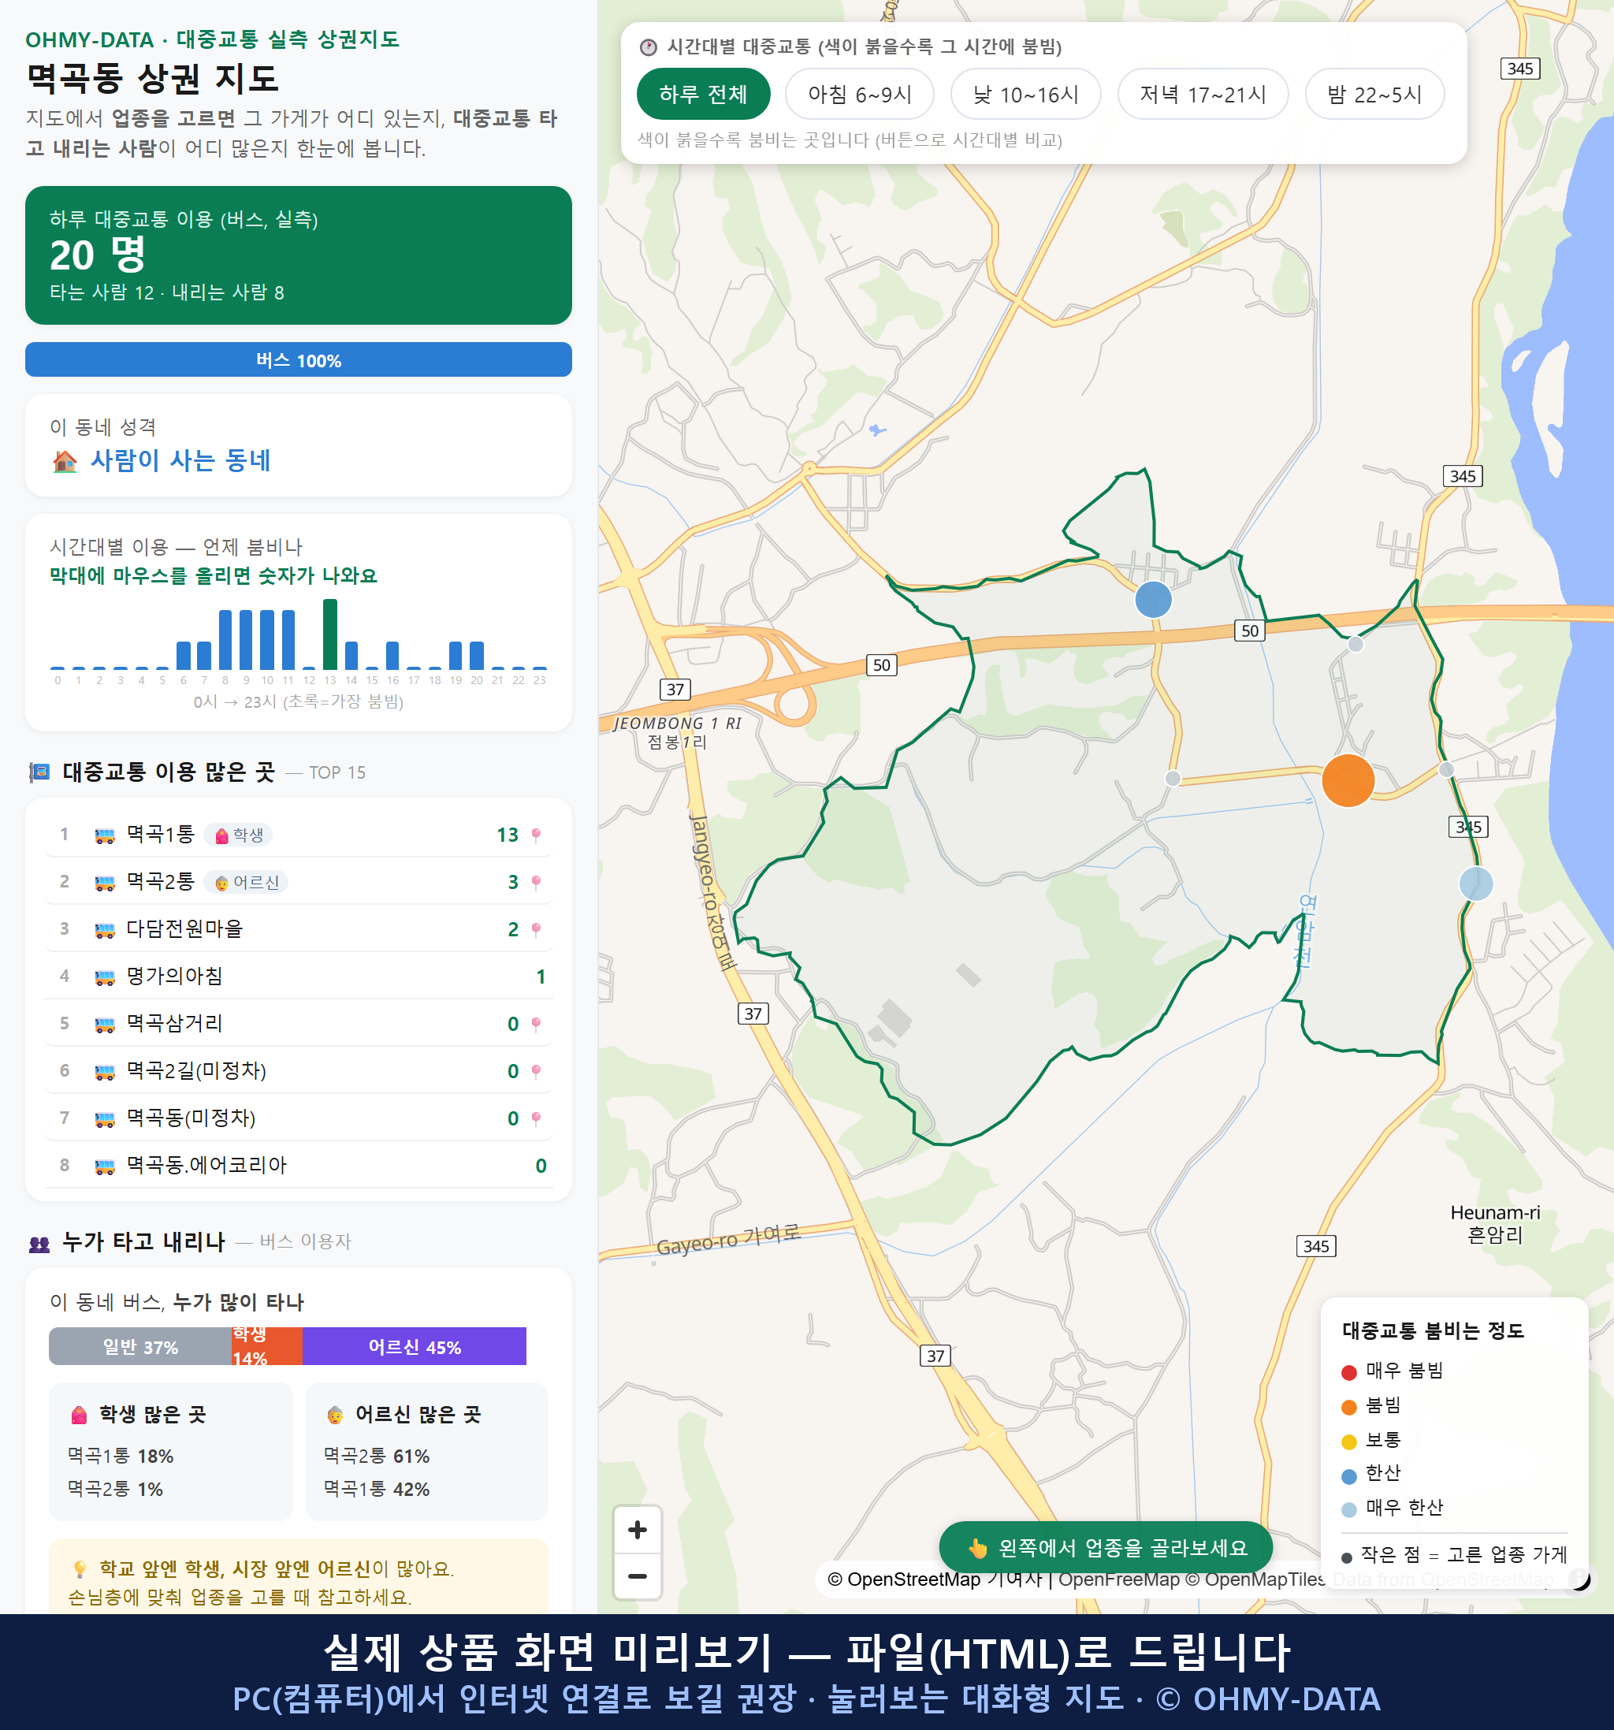
Task: Click the 8시 bar in hourly chart
Action: click(225, 638)
